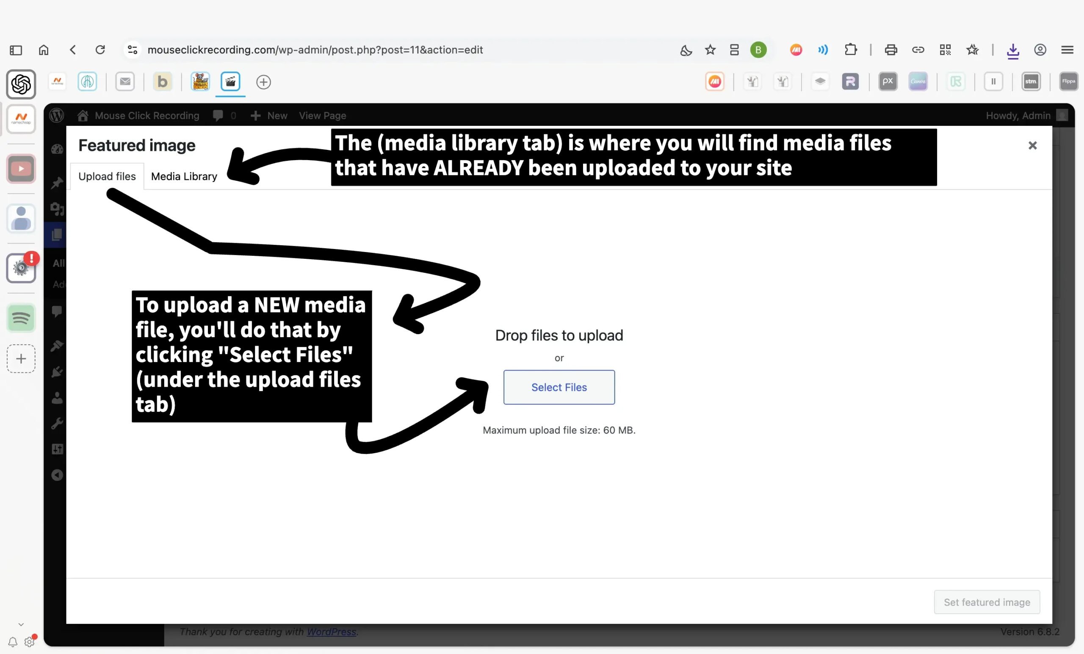Bookmark this page with star icon

click(710, 50)
